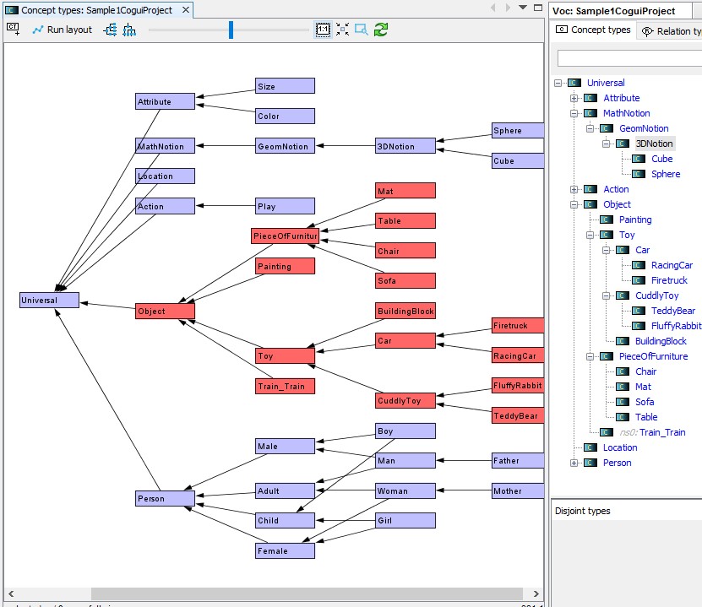The width and height of the screenshot is (702, 607).
Task: Select the CuddlyToy node in graph
Action: pos(405,400)
